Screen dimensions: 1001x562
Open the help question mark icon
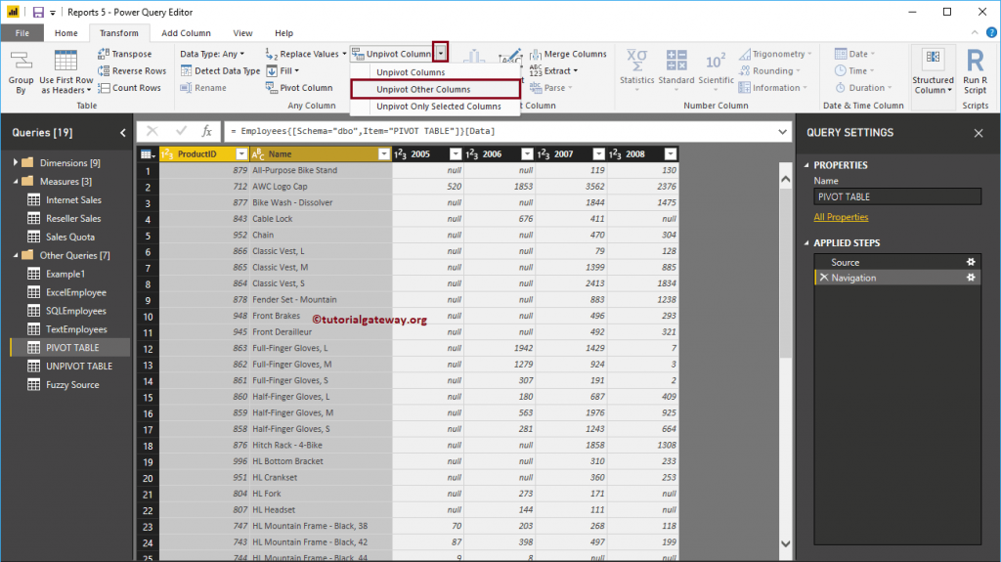coord(991,32)
